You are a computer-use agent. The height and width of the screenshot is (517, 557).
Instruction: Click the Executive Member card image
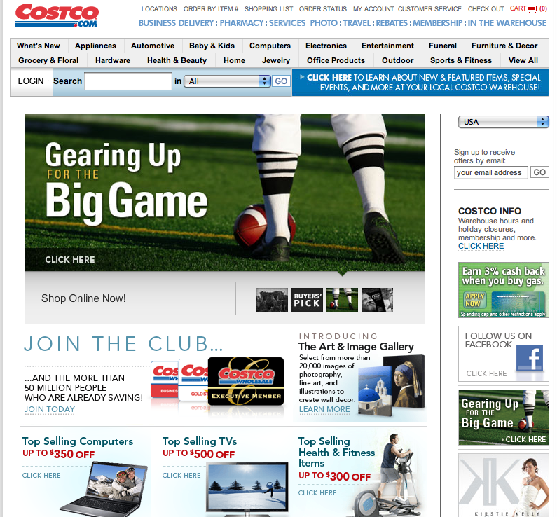pos(246,381)
